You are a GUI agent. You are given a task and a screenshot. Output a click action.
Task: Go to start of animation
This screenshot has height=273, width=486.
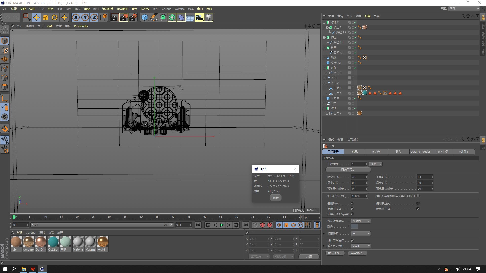coord(198,225)
